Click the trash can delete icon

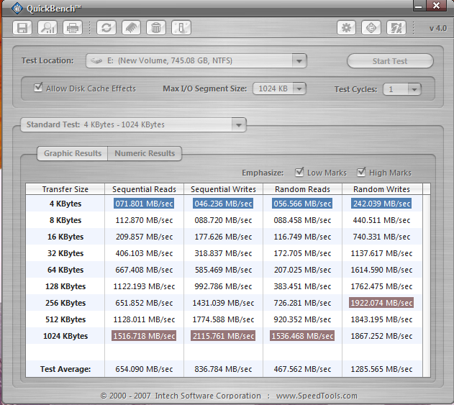coord(155,28)
